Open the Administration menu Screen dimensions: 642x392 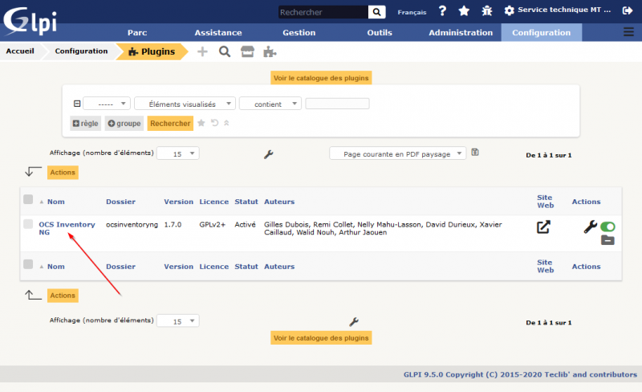(460, 33)
